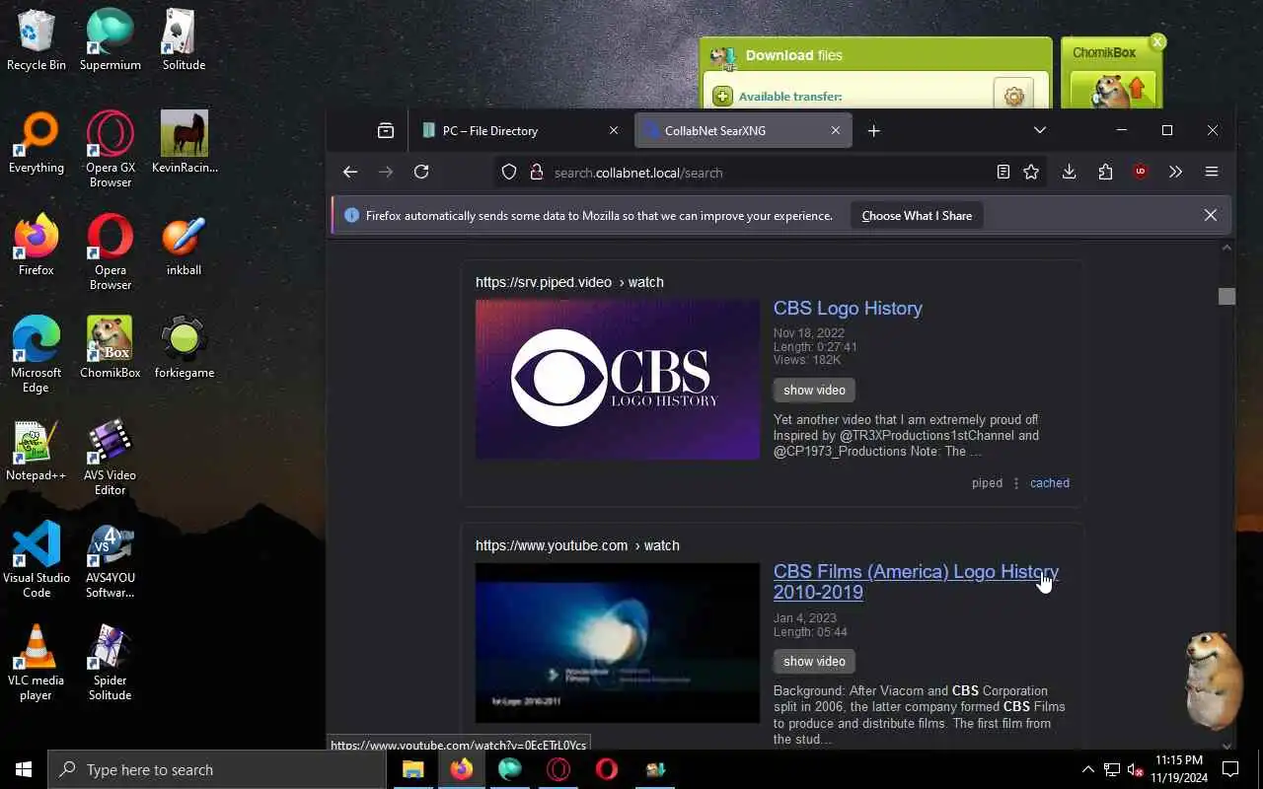Open cached link for the piped result

[1050, 483]
